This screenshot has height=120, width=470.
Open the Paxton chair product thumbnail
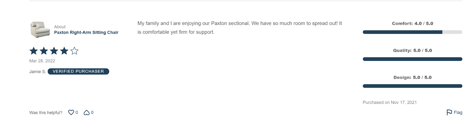(x=40, y=29)
